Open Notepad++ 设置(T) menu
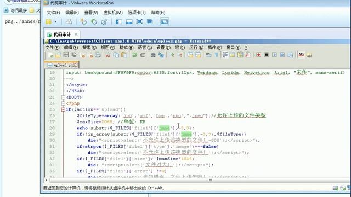Screen dimensions: 351x197 point(163,48)
